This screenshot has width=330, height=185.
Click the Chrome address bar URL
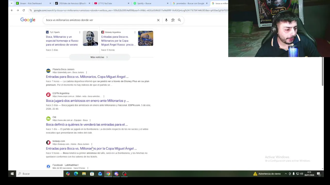tap(131, 10)
